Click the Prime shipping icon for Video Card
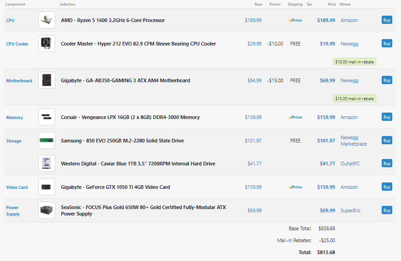Viewport: 401px width, 261px height. [295, 187]
